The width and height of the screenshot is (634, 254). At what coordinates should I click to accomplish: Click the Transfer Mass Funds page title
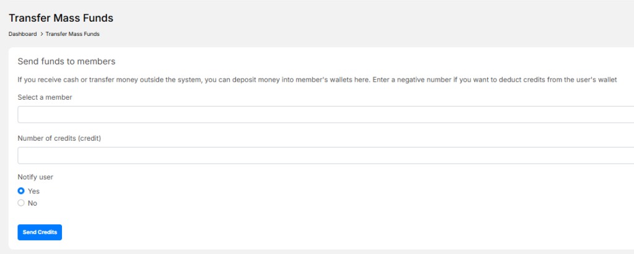click(x=61, y=18)
